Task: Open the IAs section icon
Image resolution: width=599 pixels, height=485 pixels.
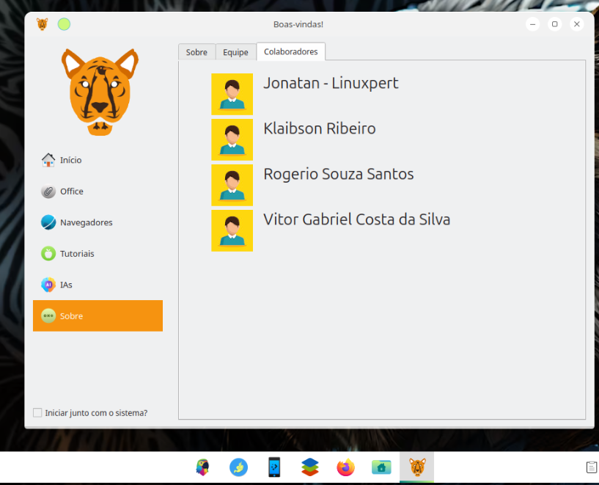Action: click(x=48, y=285)
